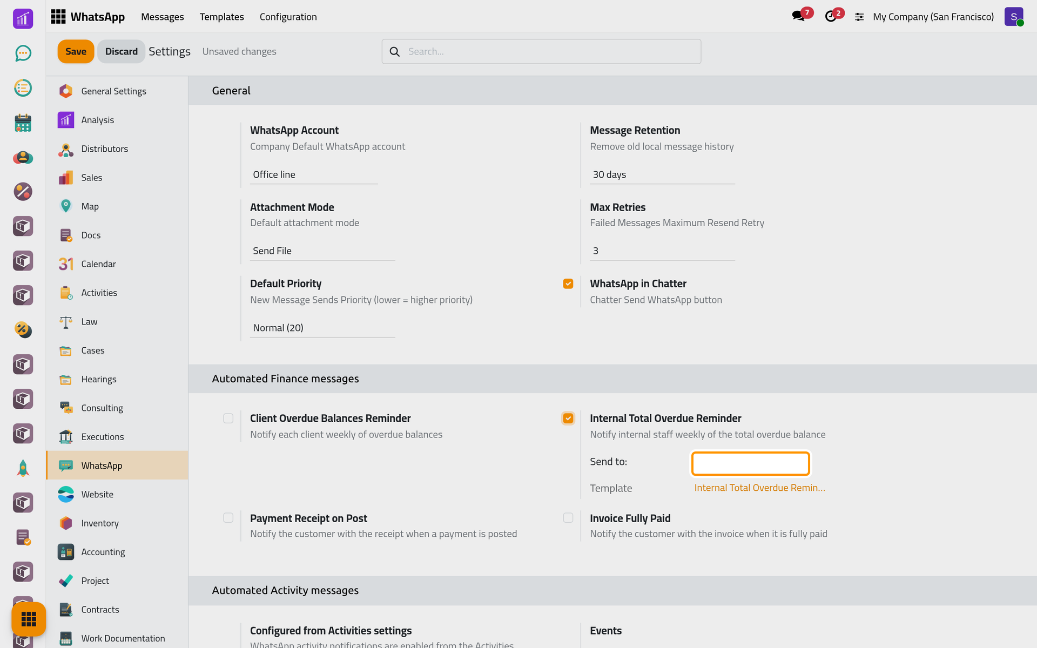Open Sales settings section
Viewport: 1037px width, 648px height.
coord(117,178)
